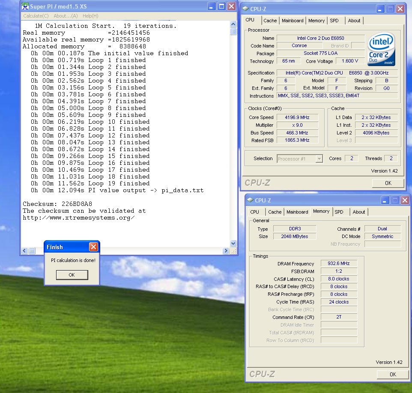
Task: Click OK in the CPU-Z memory timings window
Action: [392, 374]
